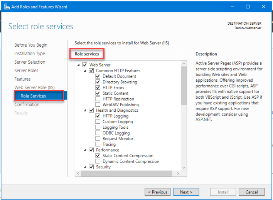Uncheck Directory Browsing

[98, 82]
